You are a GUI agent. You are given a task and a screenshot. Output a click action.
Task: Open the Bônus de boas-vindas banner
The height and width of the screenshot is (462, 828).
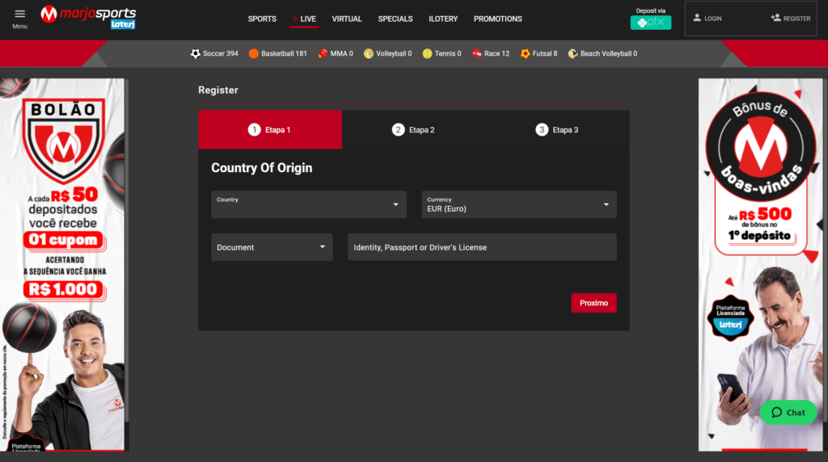(x=760, y=265)
